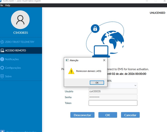Open the File menu
The width and height of the screenshot is (167, 132).
pyautogui.click(x=1, y=5)
